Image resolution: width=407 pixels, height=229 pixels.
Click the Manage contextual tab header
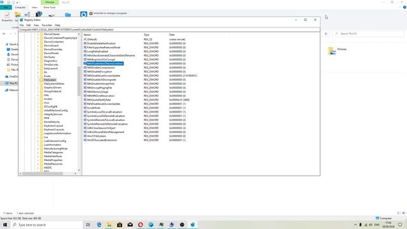pyautogui.click(x=50, y=2)
